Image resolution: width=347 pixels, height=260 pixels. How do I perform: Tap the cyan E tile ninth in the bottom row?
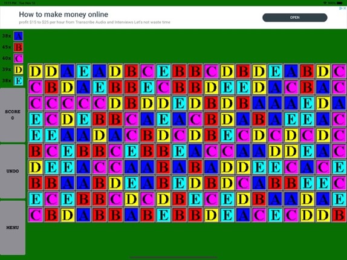[x=163, y=215]
